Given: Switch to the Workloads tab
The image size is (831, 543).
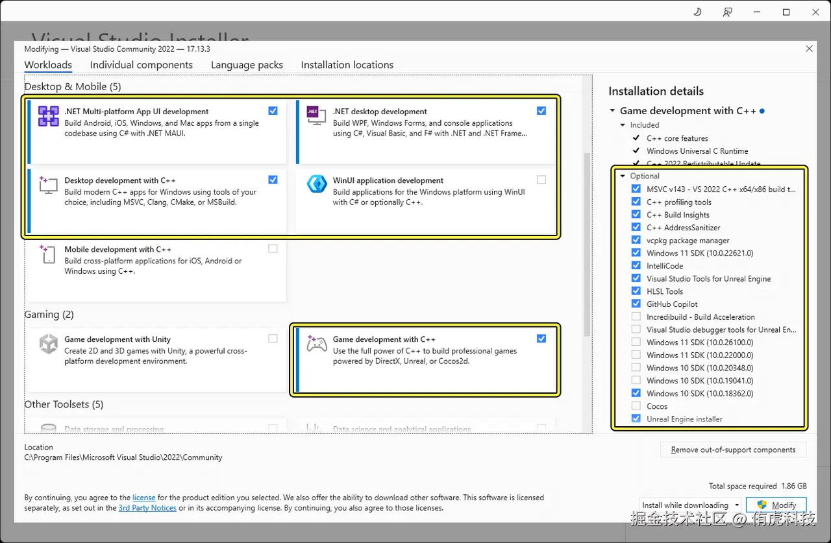Looking at the screenshot, I should point(48,65).
